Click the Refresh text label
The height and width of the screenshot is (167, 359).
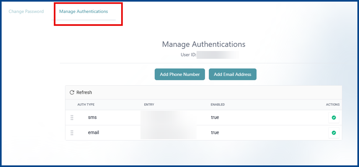coord(84,93)
